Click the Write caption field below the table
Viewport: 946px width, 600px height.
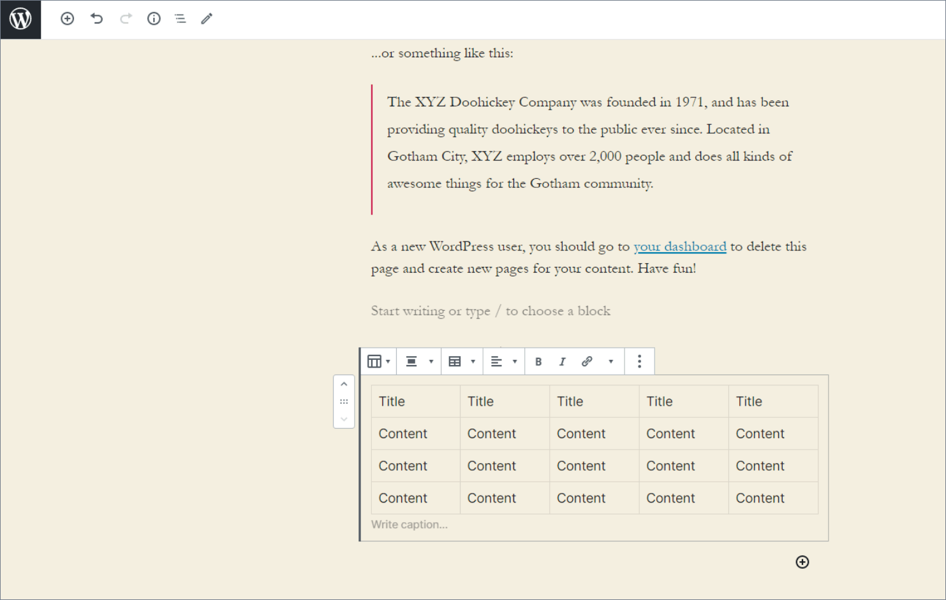(x=409, y=524)
